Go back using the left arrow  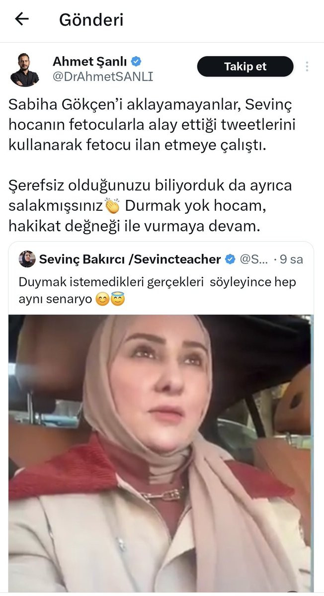[x=22, y=19]
